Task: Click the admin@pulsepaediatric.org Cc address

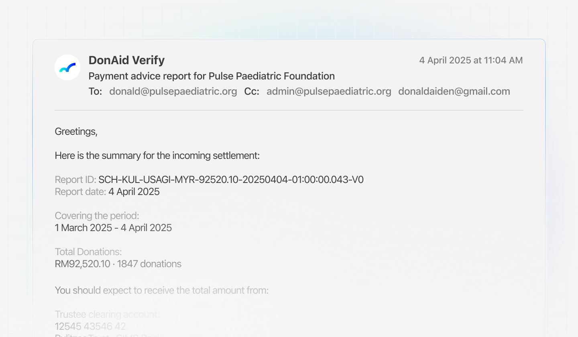Action: click(x=329, y=91)
